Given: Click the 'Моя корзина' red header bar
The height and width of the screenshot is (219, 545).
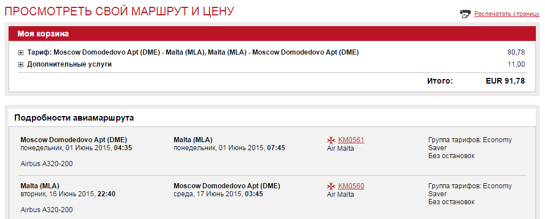Looking at the screenshot, I should [272, 34].
